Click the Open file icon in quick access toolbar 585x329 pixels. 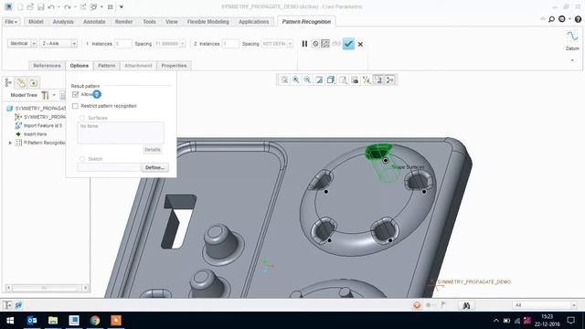[30, 6]
